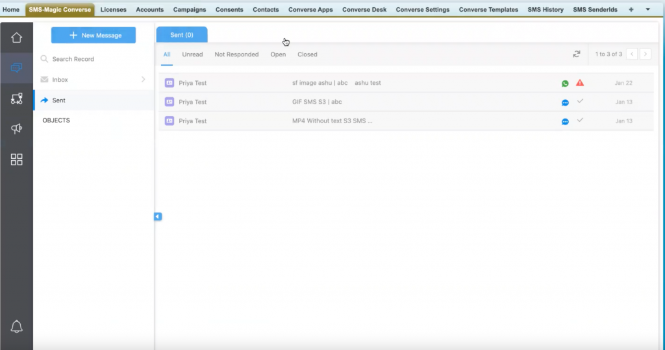The height and width of the screenshot is (350, 665).
Task: Open the Home icon in dark sidebar
Action: click(16, 38)
